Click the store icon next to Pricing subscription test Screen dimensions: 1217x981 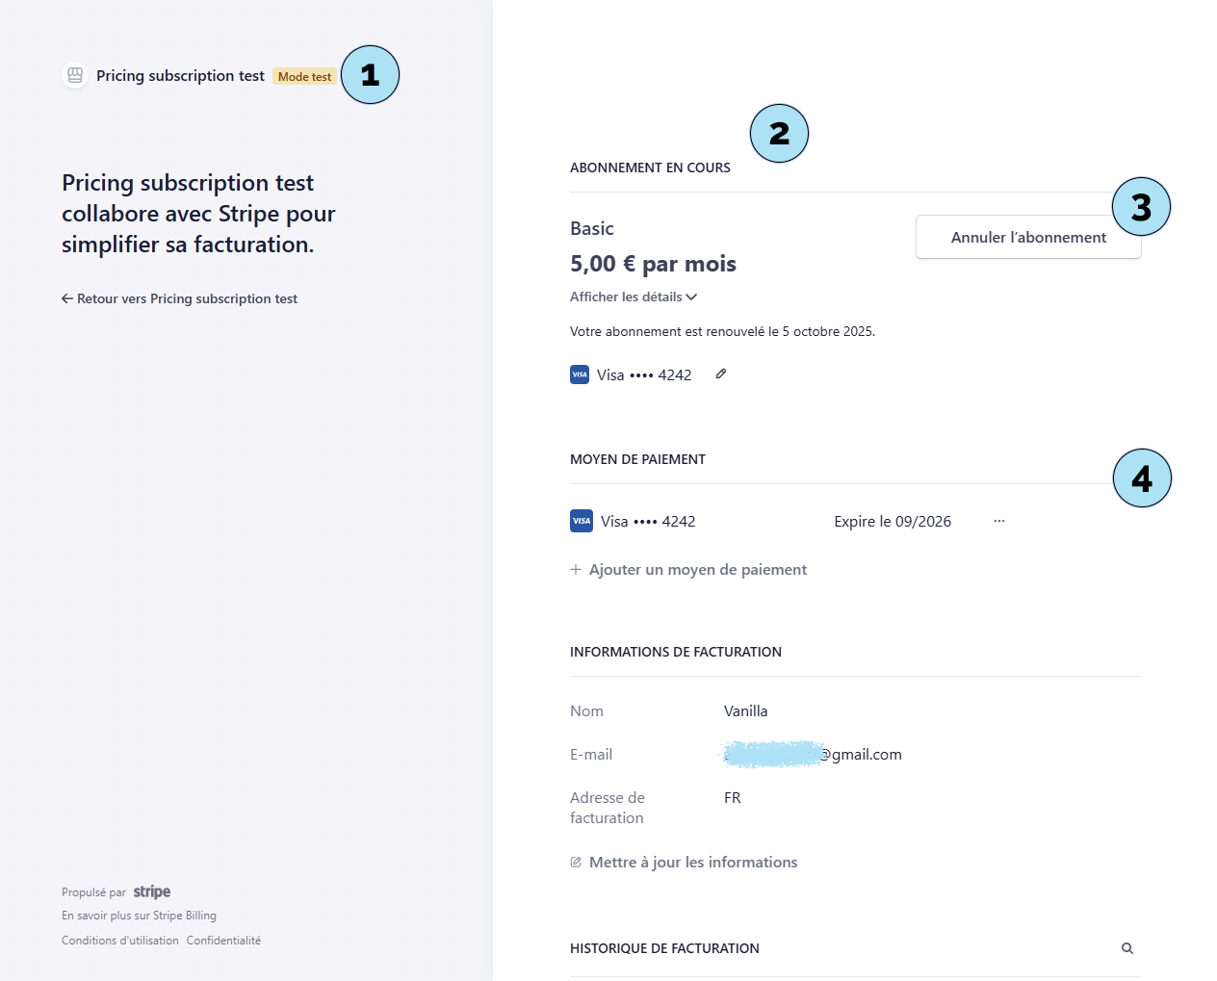pos(75,75)
